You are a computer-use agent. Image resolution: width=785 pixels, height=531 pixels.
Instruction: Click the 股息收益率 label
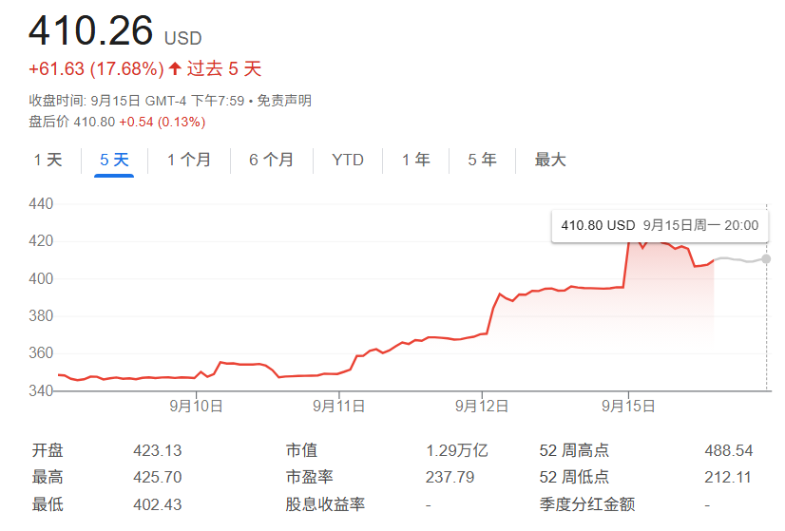pos(325,504)
